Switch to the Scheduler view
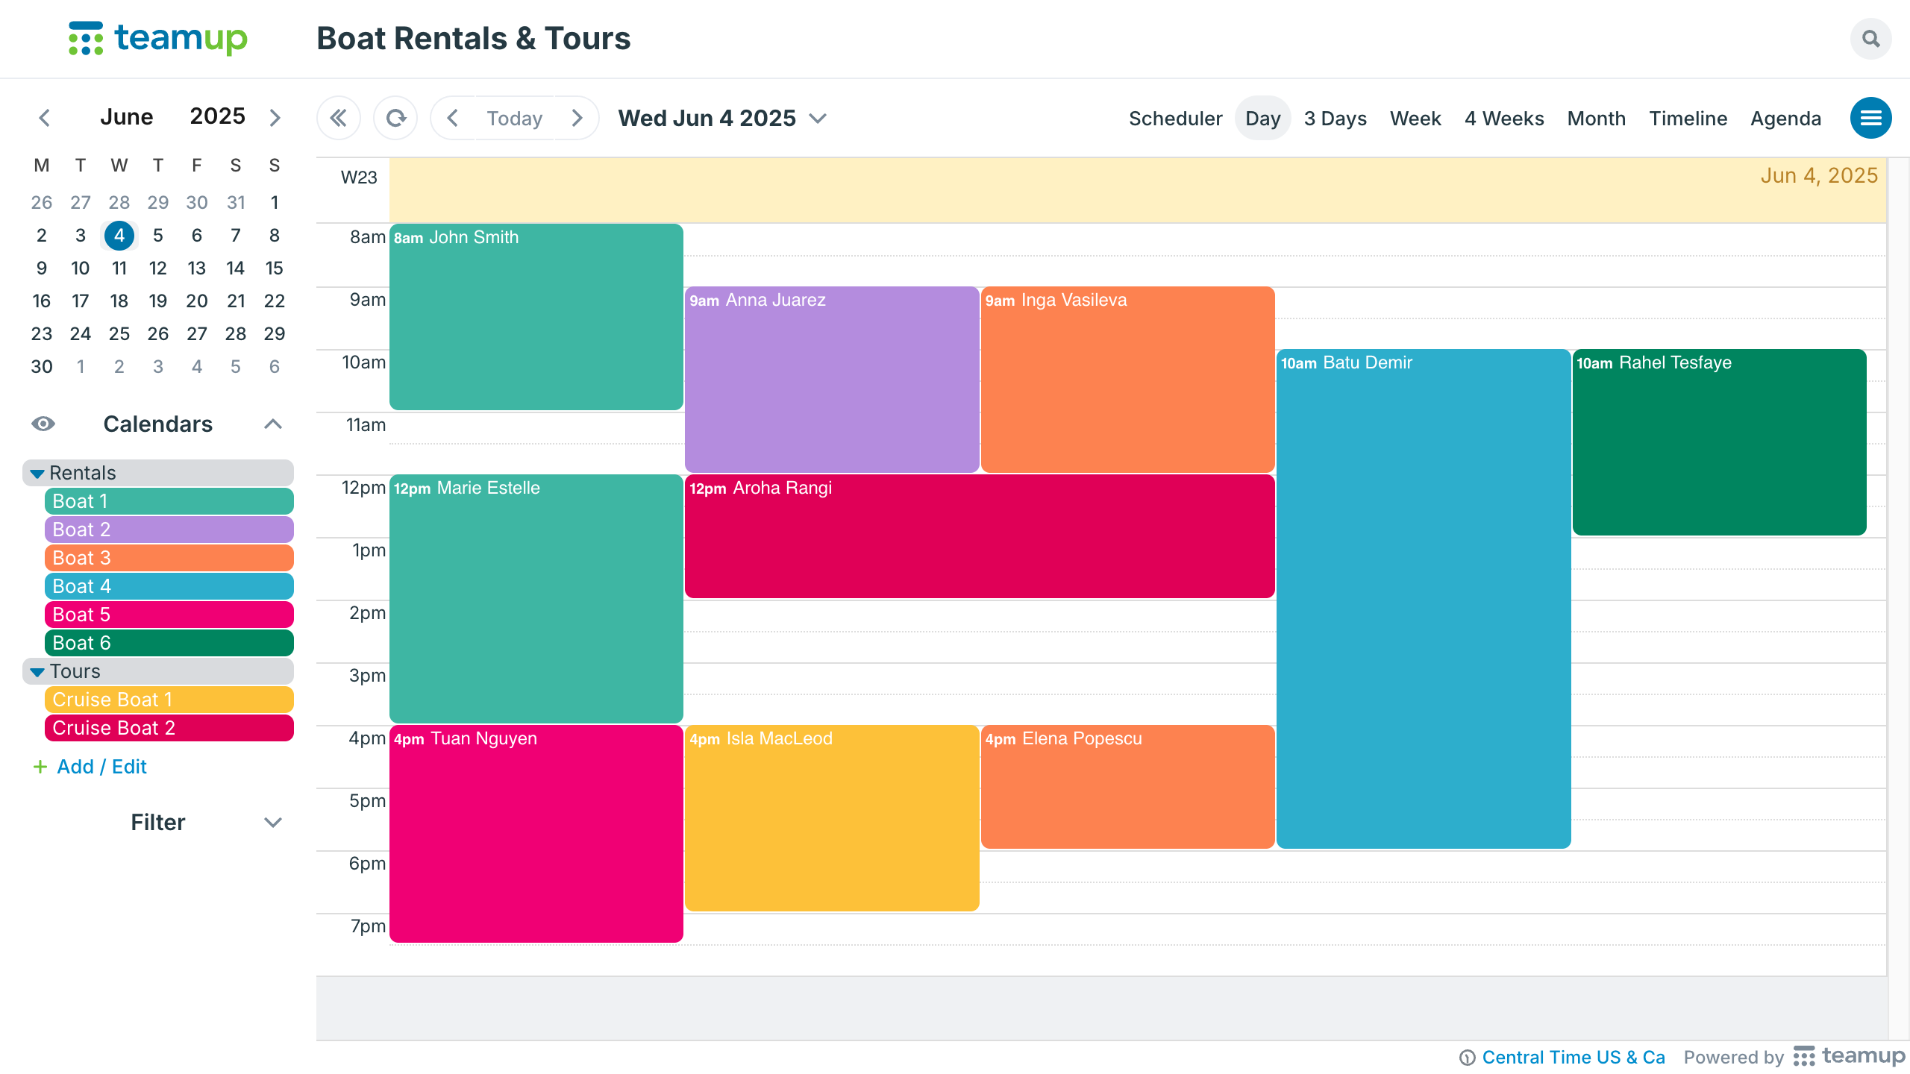Viewport: 1910px width, 1074px height. [1175, 118]
